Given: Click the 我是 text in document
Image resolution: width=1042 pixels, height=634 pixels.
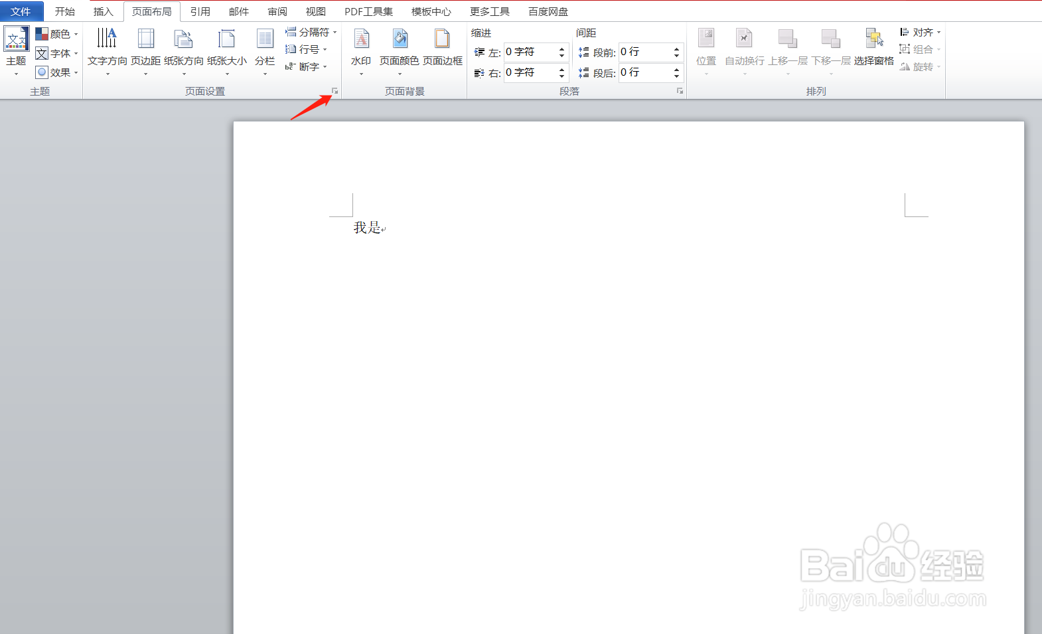Looking at the screenshot, I should click(x=367, y=228).
